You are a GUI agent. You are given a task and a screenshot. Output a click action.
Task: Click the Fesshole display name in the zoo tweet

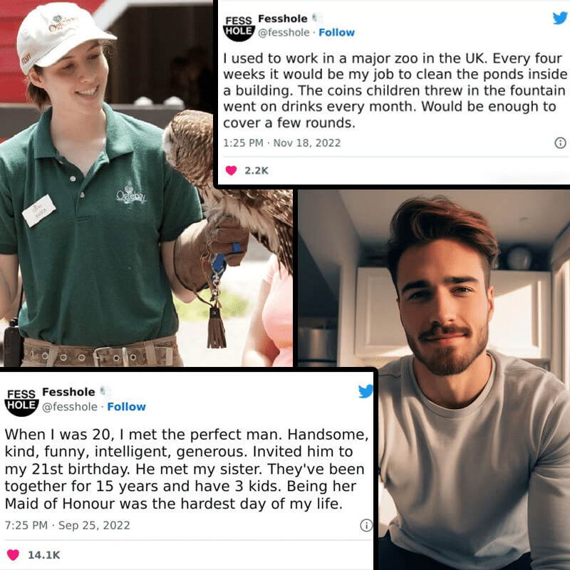coord(282,19)
